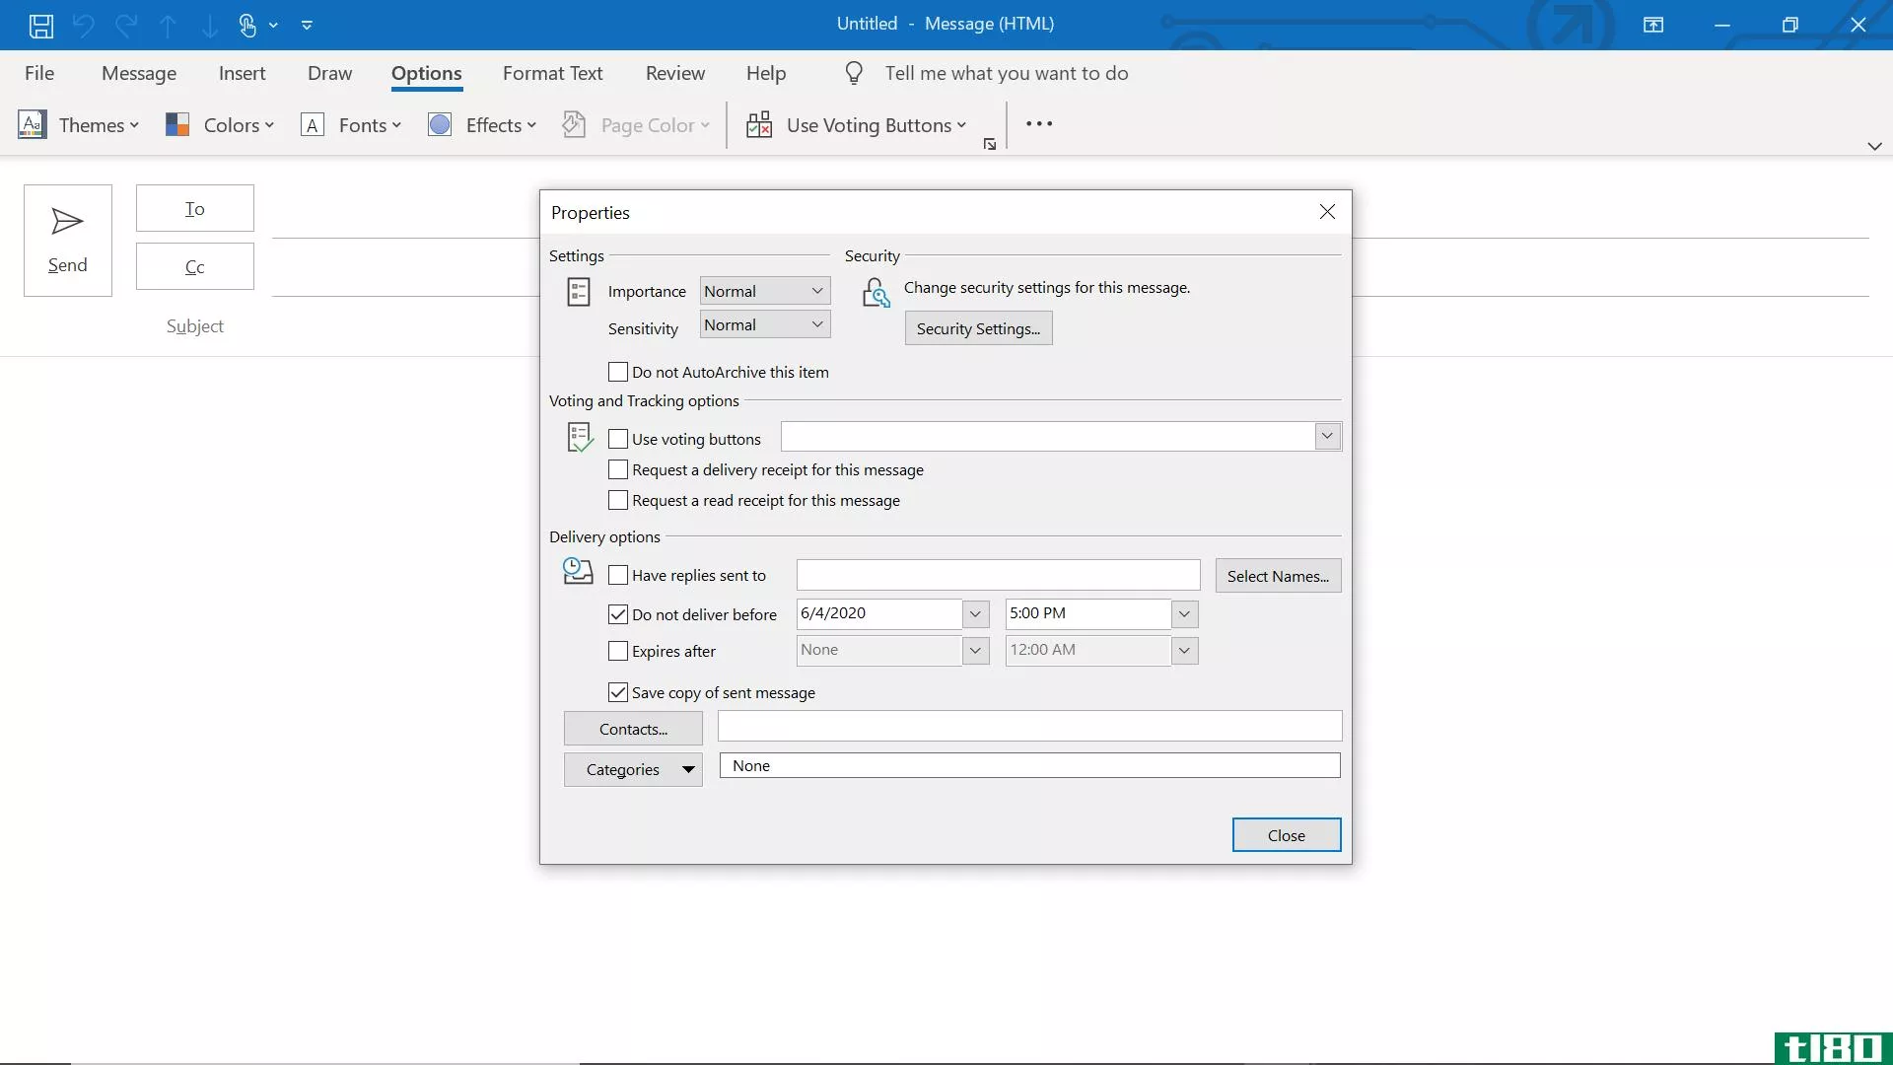
Task: Enable Use voting buttons checkbox
Action: coord(618,439)
